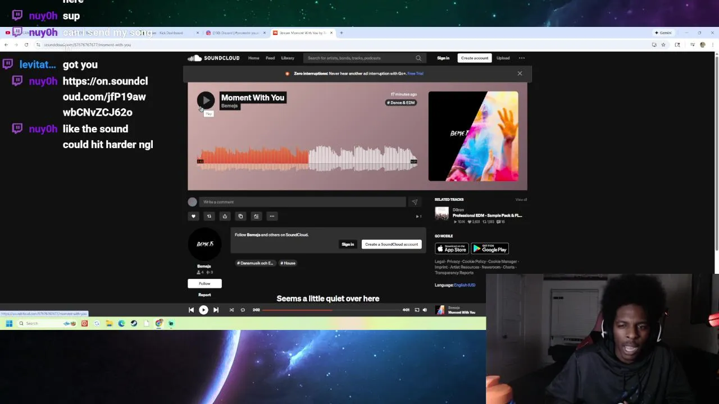Click Sign in in the follow prompt
The image size is (719, 404).
pyautogui.click(x=348, y=244)
